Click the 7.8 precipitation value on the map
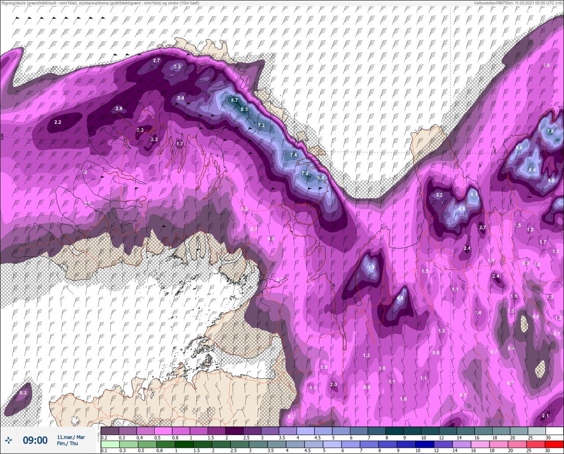564x454 pixels. click(x=550, y=131)
